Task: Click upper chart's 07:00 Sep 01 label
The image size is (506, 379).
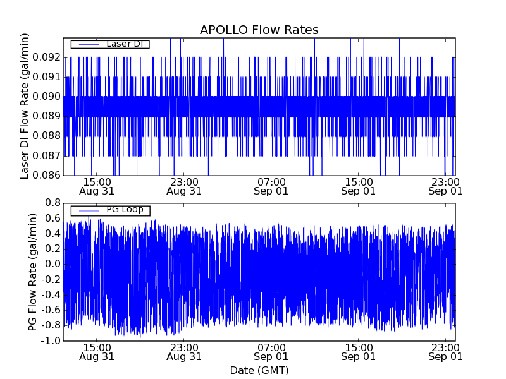Action: tap(271, 186)
